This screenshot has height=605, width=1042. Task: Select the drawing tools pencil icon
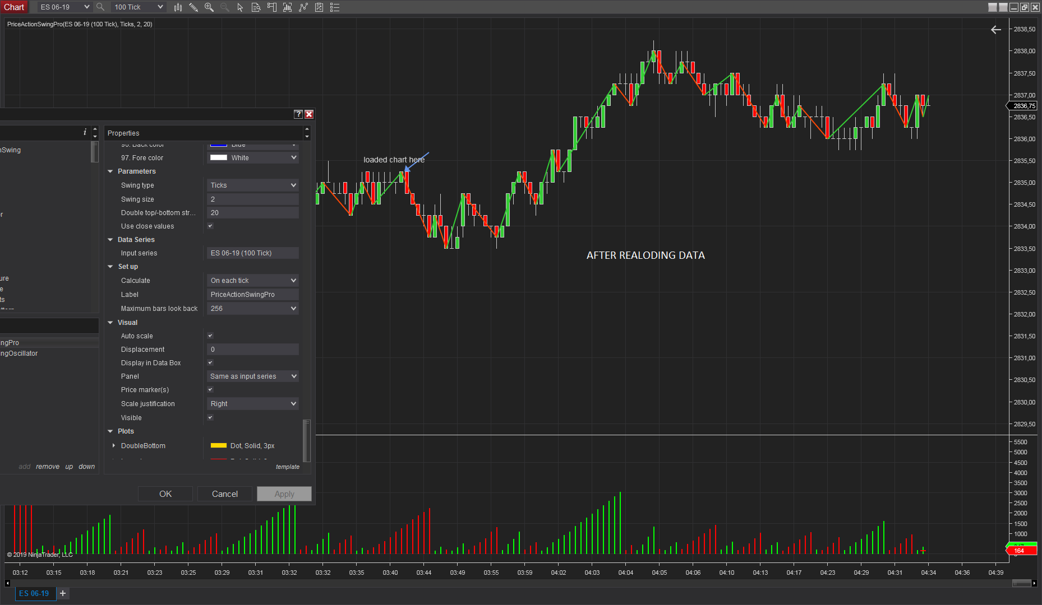(193, 7)
